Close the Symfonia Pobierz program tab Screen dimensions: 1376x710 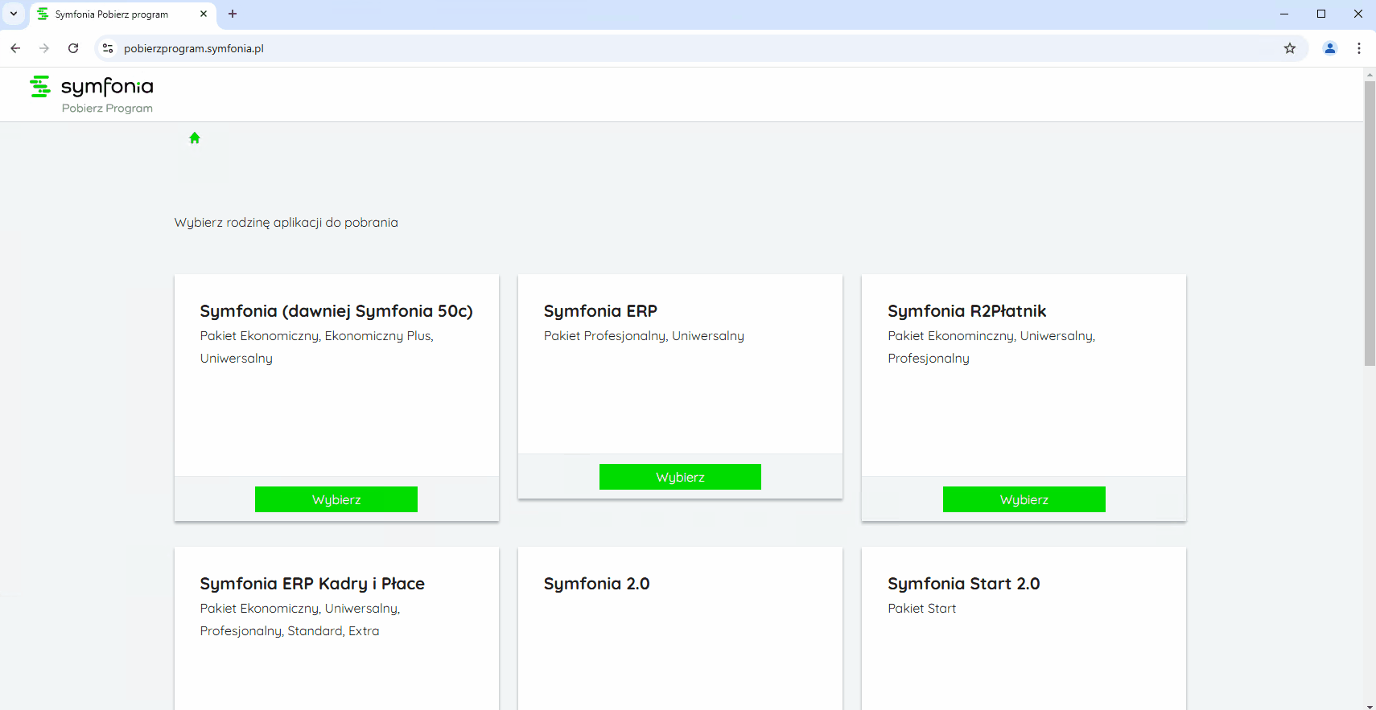pyautogui.click(x=204, y=14)
